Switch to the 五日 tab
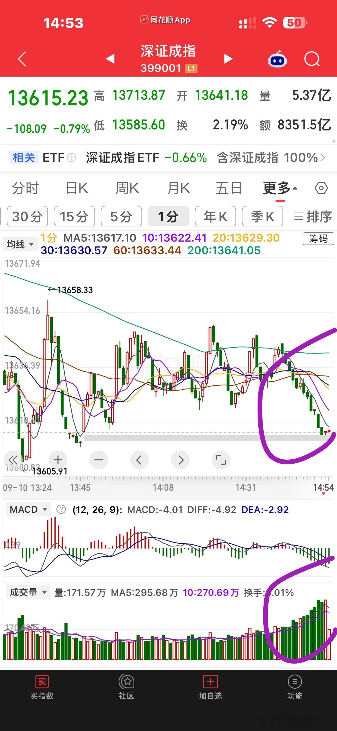337x731 pixels. point(229,188)
